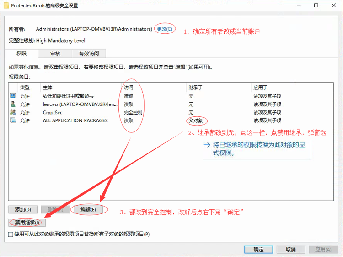The width and height of the screenshot is (343, 257).
Task: Open the 有效访问 tab
Action: [90, 54]
